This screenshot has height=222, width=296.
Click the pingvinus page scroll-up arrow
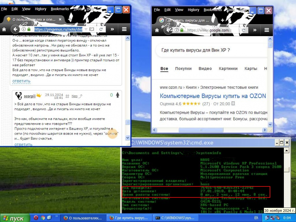(x=127, y=38)
